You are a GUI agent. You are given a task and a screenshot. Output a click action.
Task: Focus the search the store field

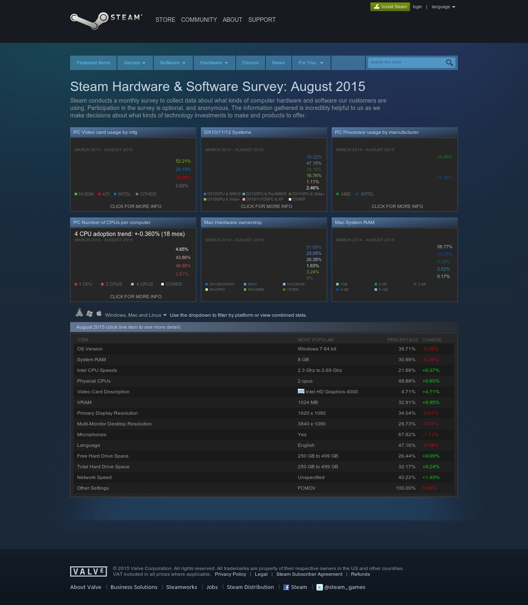(x=406, y=63)
